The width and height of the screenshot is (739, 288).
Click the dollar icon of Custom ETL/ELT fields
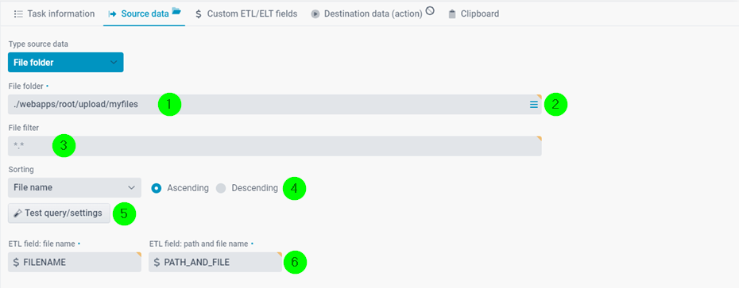pyautogui.click(x=199, y=14)
